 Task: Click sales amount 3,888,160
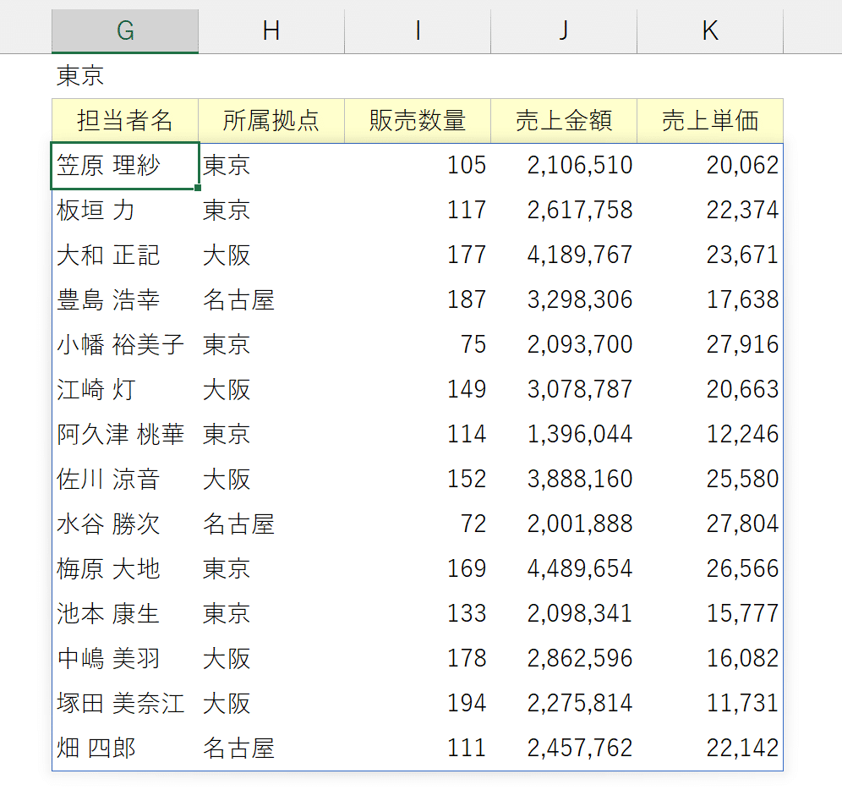564,480
